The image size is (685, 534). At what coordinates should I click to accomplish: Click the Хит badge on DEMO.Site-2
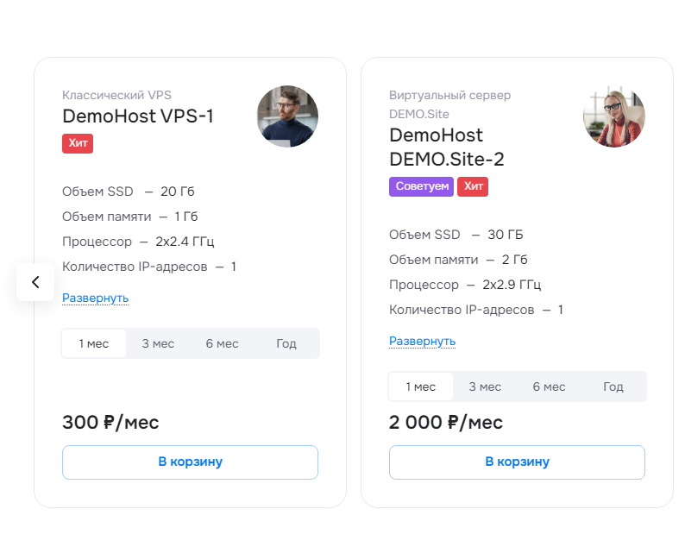click(473, 186)
